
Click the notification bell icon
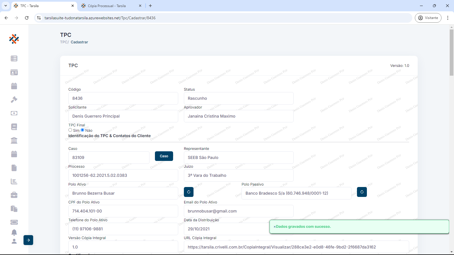click(x=14, y=232)
